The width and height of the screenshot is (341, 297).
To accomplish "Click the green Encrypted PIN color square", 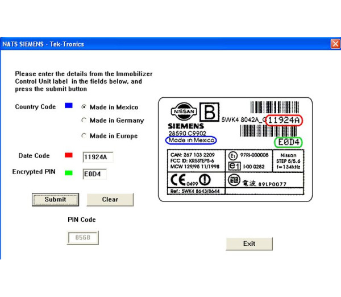I will click(x=68, y=172).
